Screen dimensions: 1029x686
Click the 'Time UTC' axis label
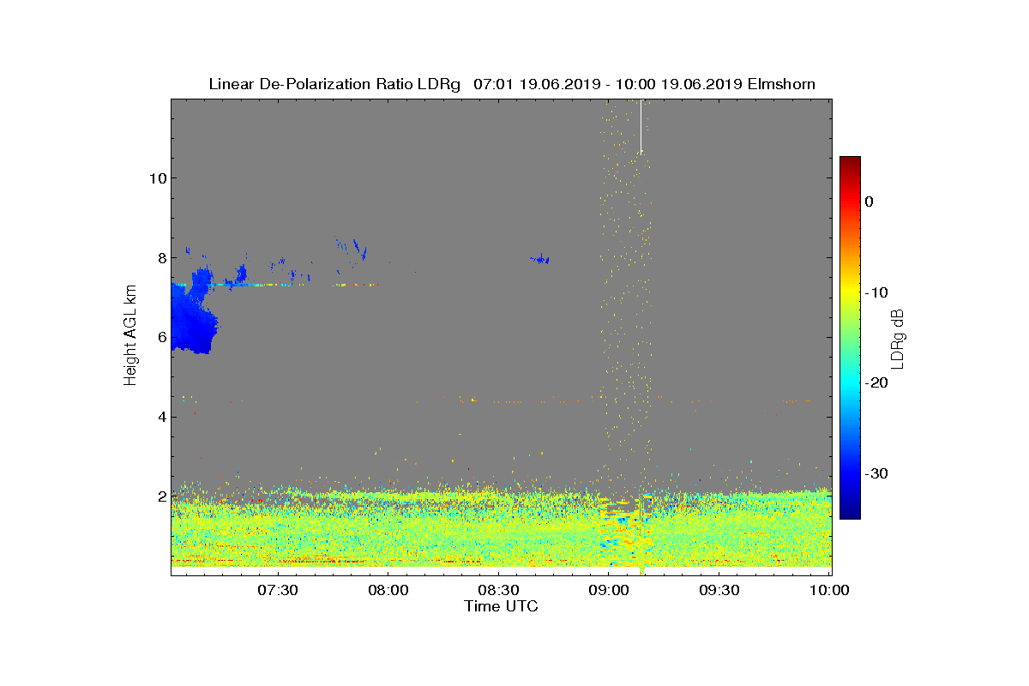coord(502,606)
